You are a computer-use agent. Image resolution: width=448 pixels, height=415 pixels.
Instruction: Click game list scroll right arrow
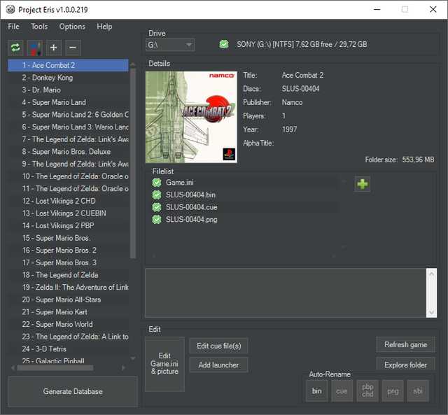point(123,367)
